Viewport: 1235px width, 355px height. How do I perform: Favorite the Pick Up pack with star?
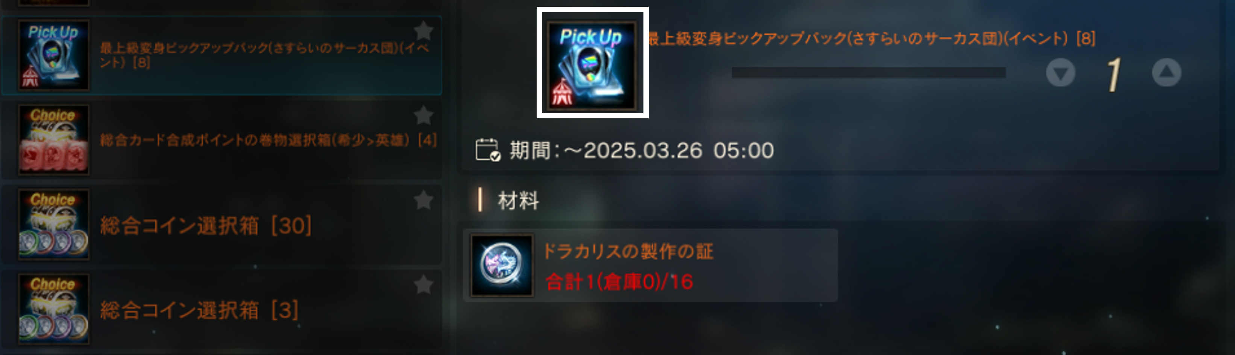pos(423,31)
